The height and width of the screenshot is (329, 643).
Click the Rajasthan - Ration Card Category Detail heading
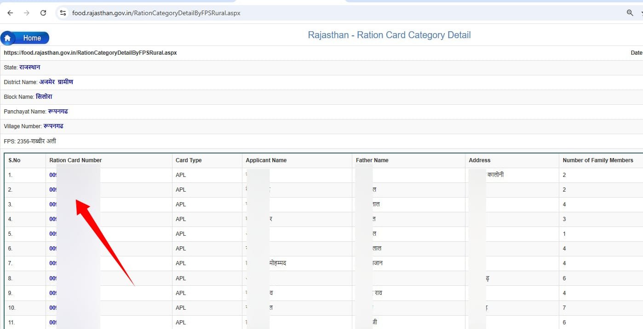[x=389, y=35]
